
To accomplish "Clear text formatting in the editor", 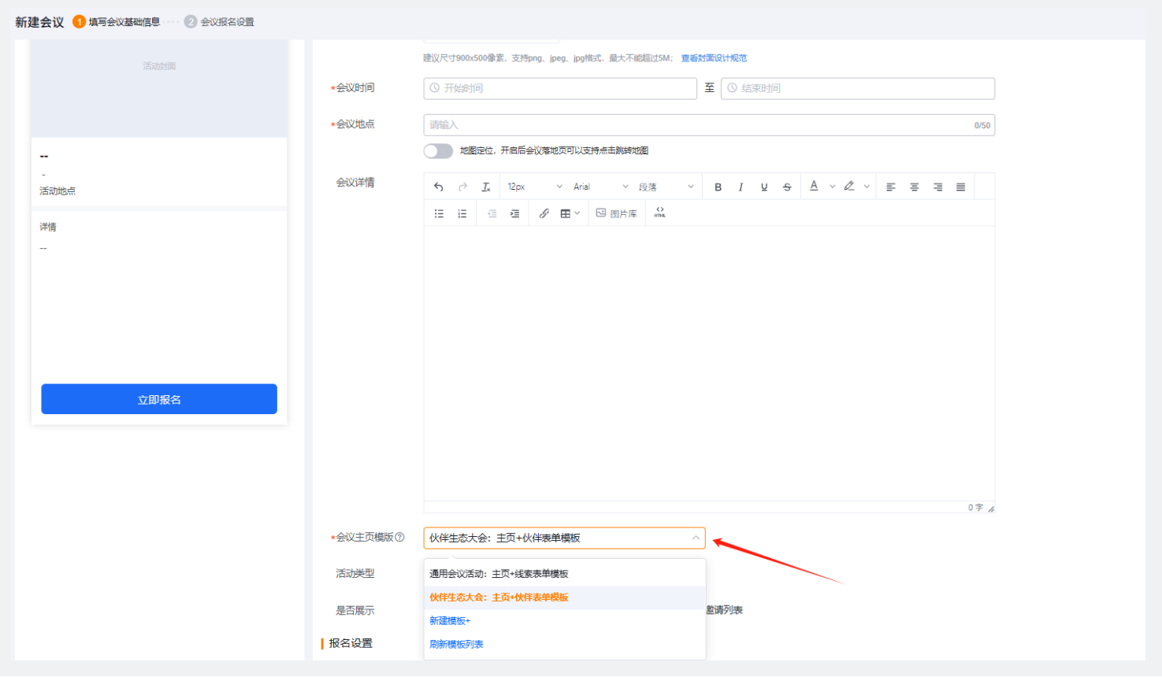I will pyautogui.click(x=486, y=187).
